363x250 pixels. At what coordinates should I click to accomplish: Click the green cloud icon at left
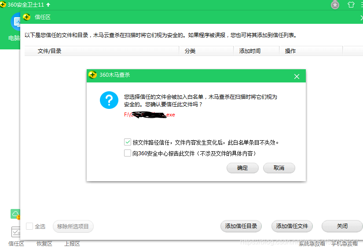tap(15, 214)
